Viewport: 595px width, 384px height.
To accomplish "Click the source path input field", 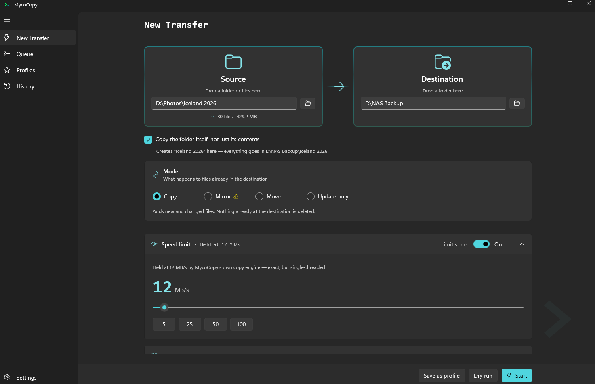I will tap(224, 103).
